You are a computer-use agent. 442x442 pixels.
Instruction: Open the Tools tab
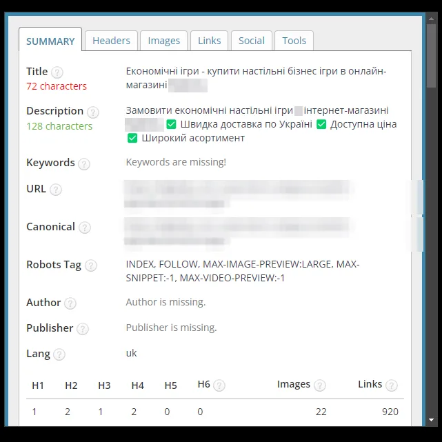point(294,41)
